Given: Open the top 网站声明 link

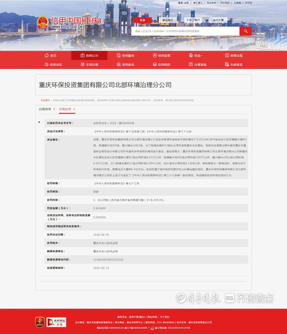Looking at the screenshot, I should coord(211,3).
